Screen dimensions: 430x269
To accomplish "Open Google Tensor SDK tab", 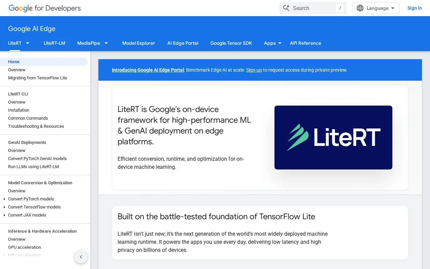I will [231, 43].
